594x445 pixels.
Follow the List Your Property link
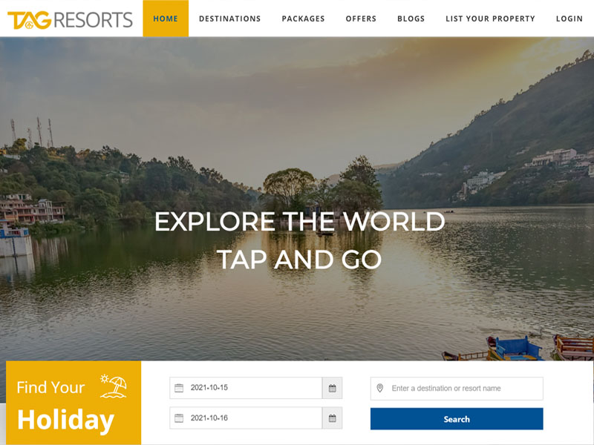tap(491, 19)
